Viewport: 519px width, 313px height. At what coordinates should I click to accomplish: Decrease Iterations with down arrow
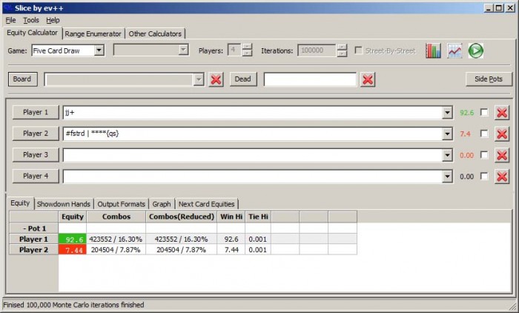tap(342, 53)
